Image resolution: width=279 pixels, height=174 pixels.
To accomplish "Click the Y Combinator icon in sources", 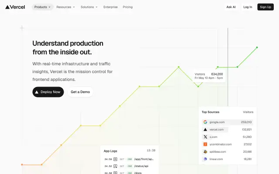I will click(x=205, y=144).
